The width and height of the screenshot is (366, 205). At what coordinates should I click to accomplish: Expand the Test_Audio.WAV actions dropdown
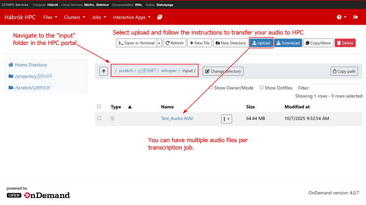(x=227, y=119)
